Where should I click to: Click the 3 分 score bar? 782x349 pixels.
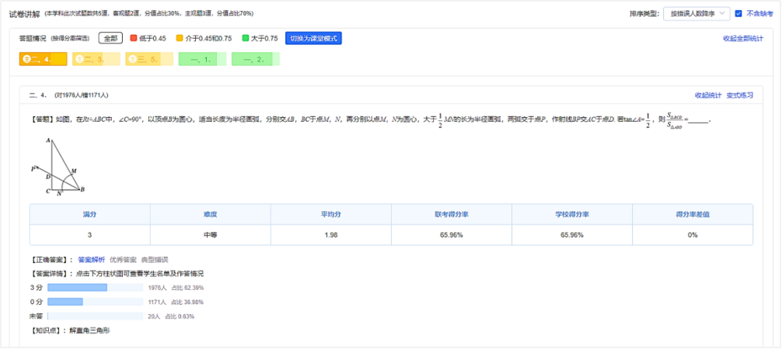coord(95,288)
